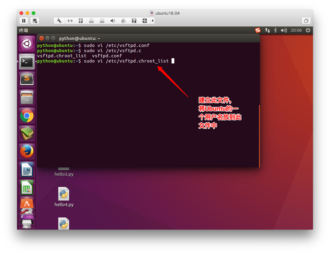Launch Sublime Text from launcher
Image resolution: width=330 pixels, height=254 pixels.
(27, 80)
